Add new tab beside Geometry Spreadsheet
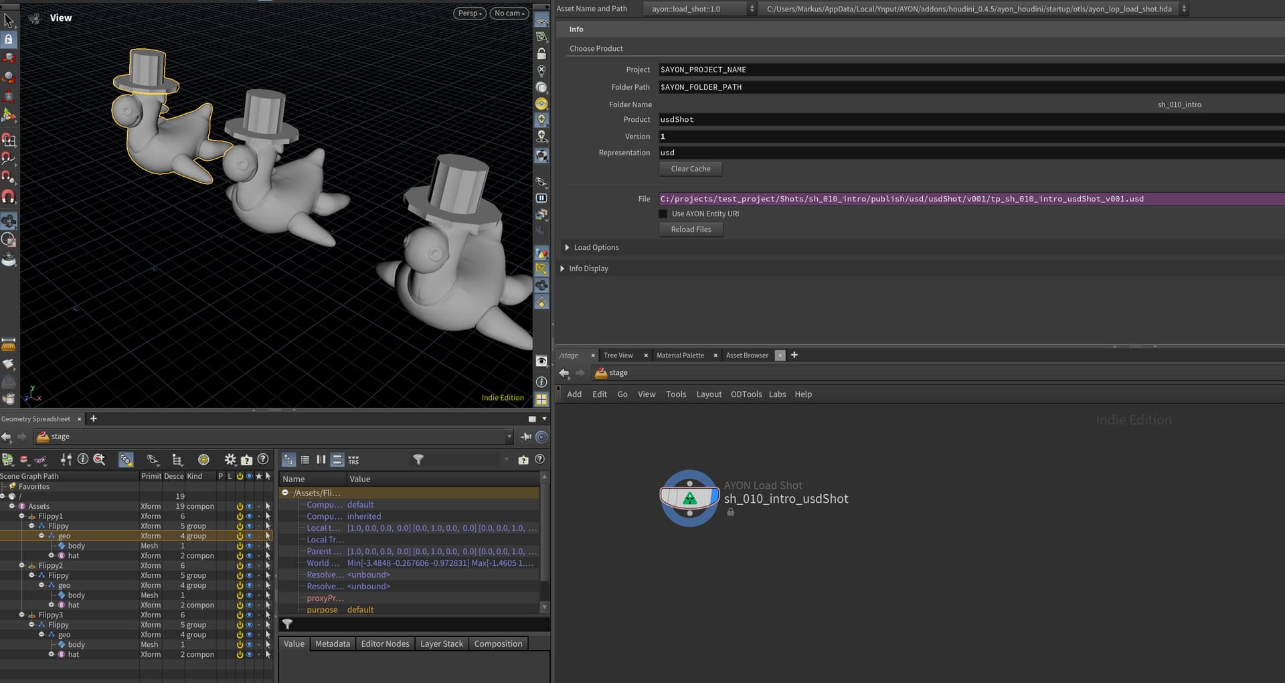 (94, 419)
